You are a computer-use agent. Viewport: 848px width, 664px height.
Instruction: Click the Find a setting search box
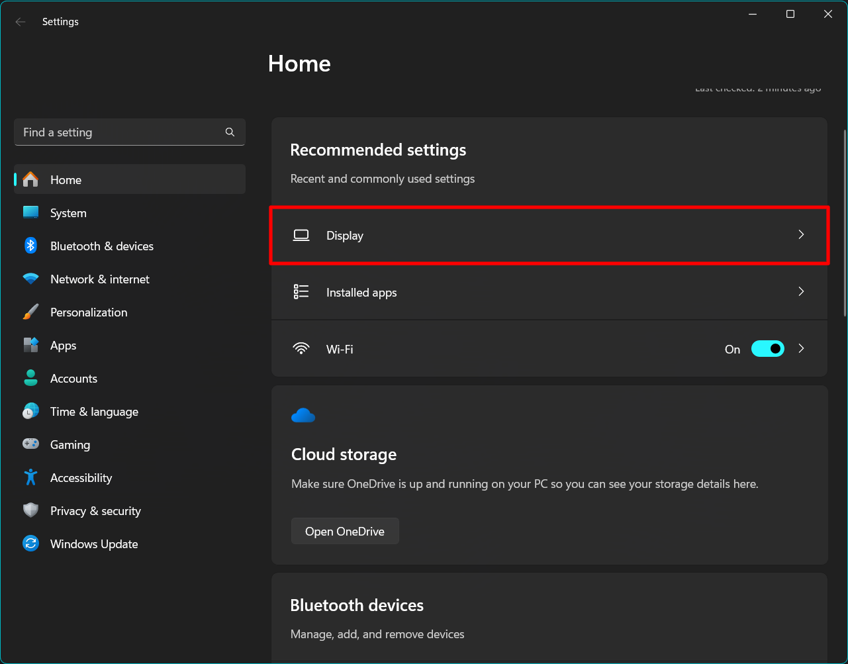click(130, 132)
